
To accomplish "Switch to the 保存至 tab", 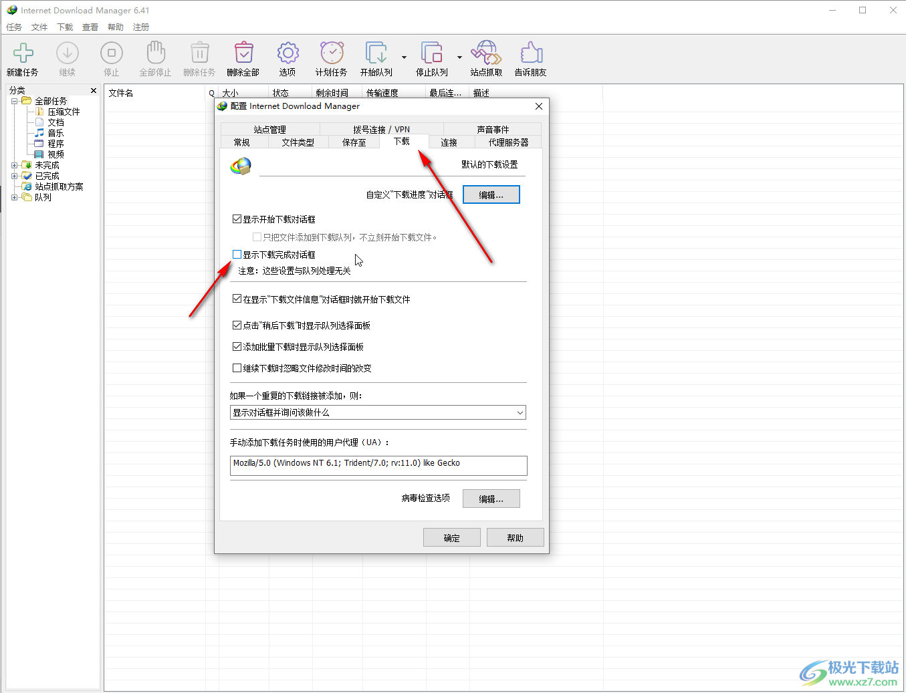I will (x=354, y=142).
